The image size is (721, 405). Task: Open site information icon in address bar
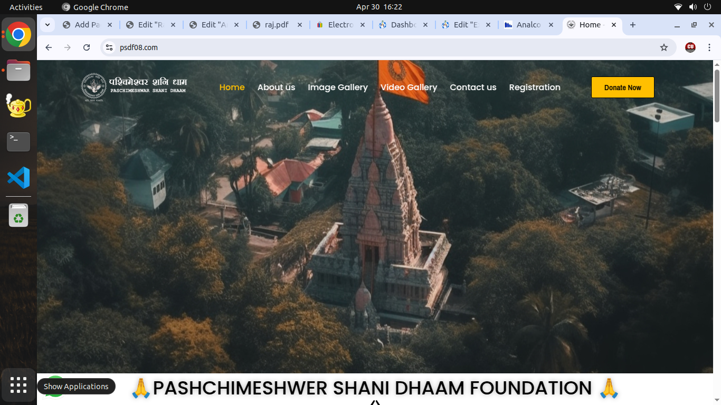[x=109, y=47]
